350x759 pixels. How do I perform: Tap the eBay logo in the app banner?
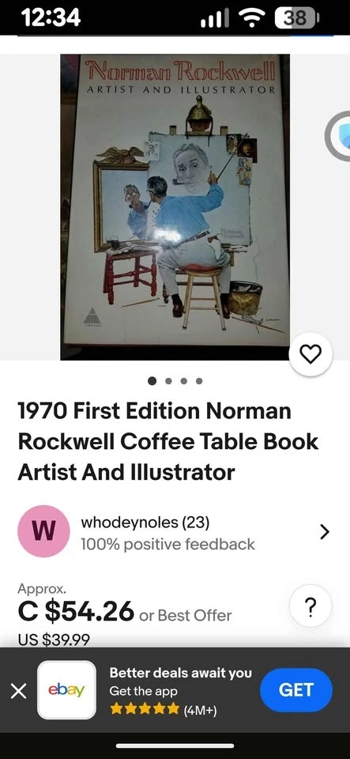click(66, 689)
